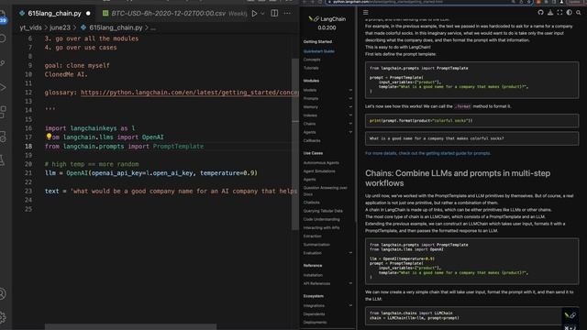Open the Concepts sidebar link

click(x=312, y=60)
